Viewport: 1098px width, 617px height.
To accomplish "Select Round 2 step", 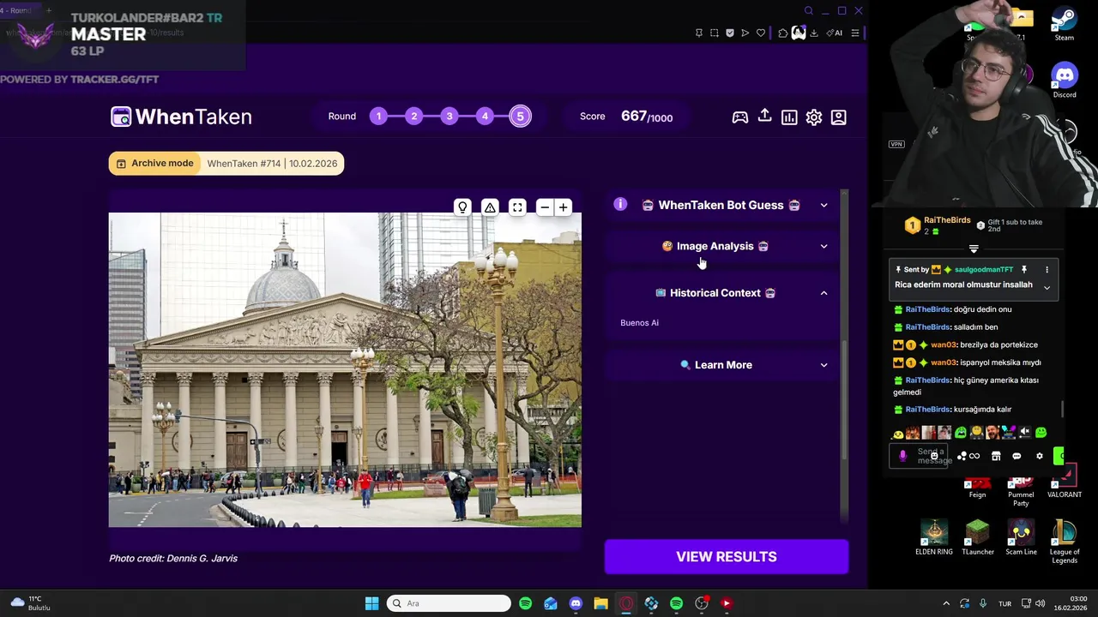I will tap(414, 117).
